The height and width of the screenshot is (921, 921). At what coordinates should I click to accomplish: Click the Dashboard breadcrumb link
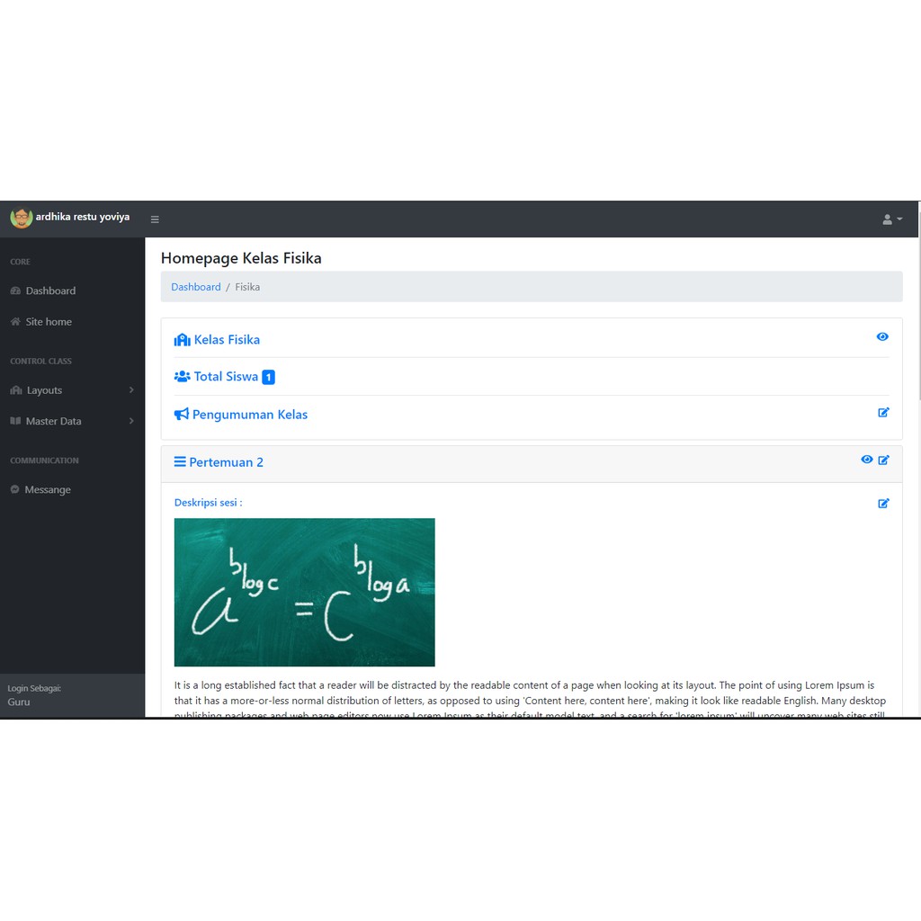tap(195, 287)
